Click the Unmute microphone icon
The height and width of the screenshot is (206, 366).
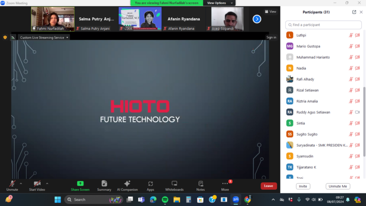coord(12,184)
